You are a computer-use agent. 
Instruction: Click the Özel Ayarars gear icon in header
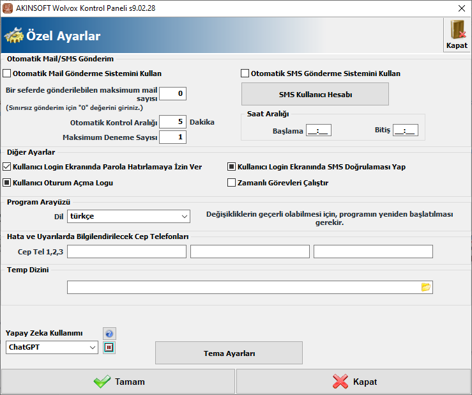[13, 35]
